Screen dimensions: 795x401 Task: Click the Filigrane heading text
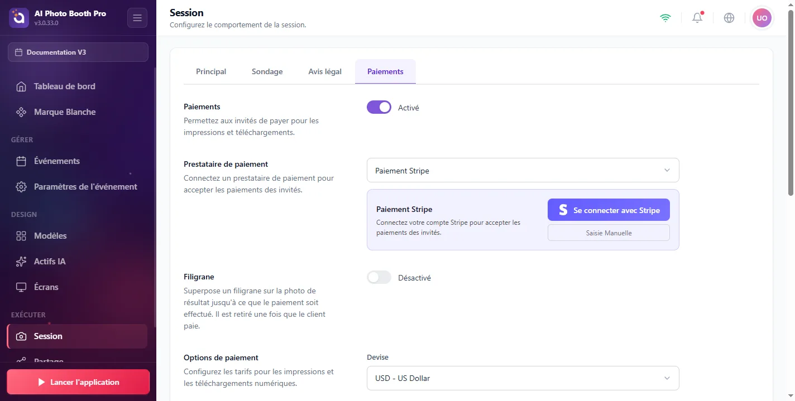coord(199,277)
